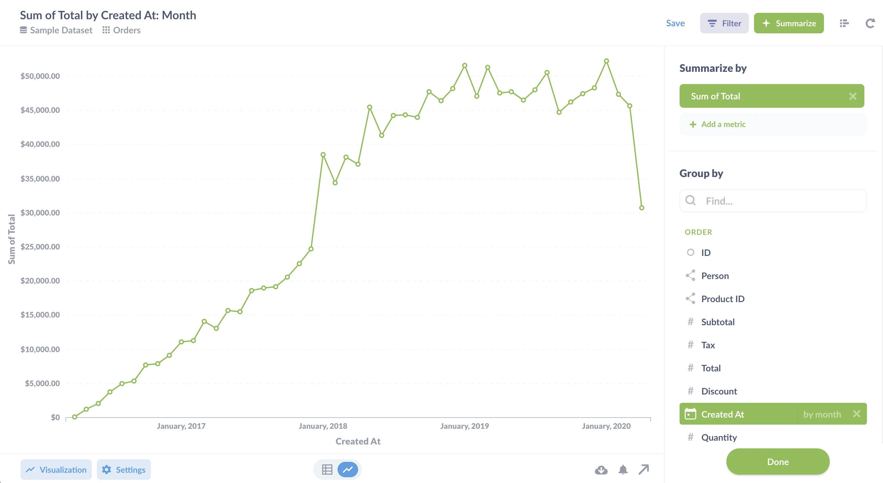This screenshot has height=483, width=883.
Task: Click the download results cloud icon
Action: pos(601,470)
